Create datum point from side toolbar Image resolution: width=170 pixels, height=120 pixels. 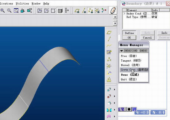click(x=109, y=59)
